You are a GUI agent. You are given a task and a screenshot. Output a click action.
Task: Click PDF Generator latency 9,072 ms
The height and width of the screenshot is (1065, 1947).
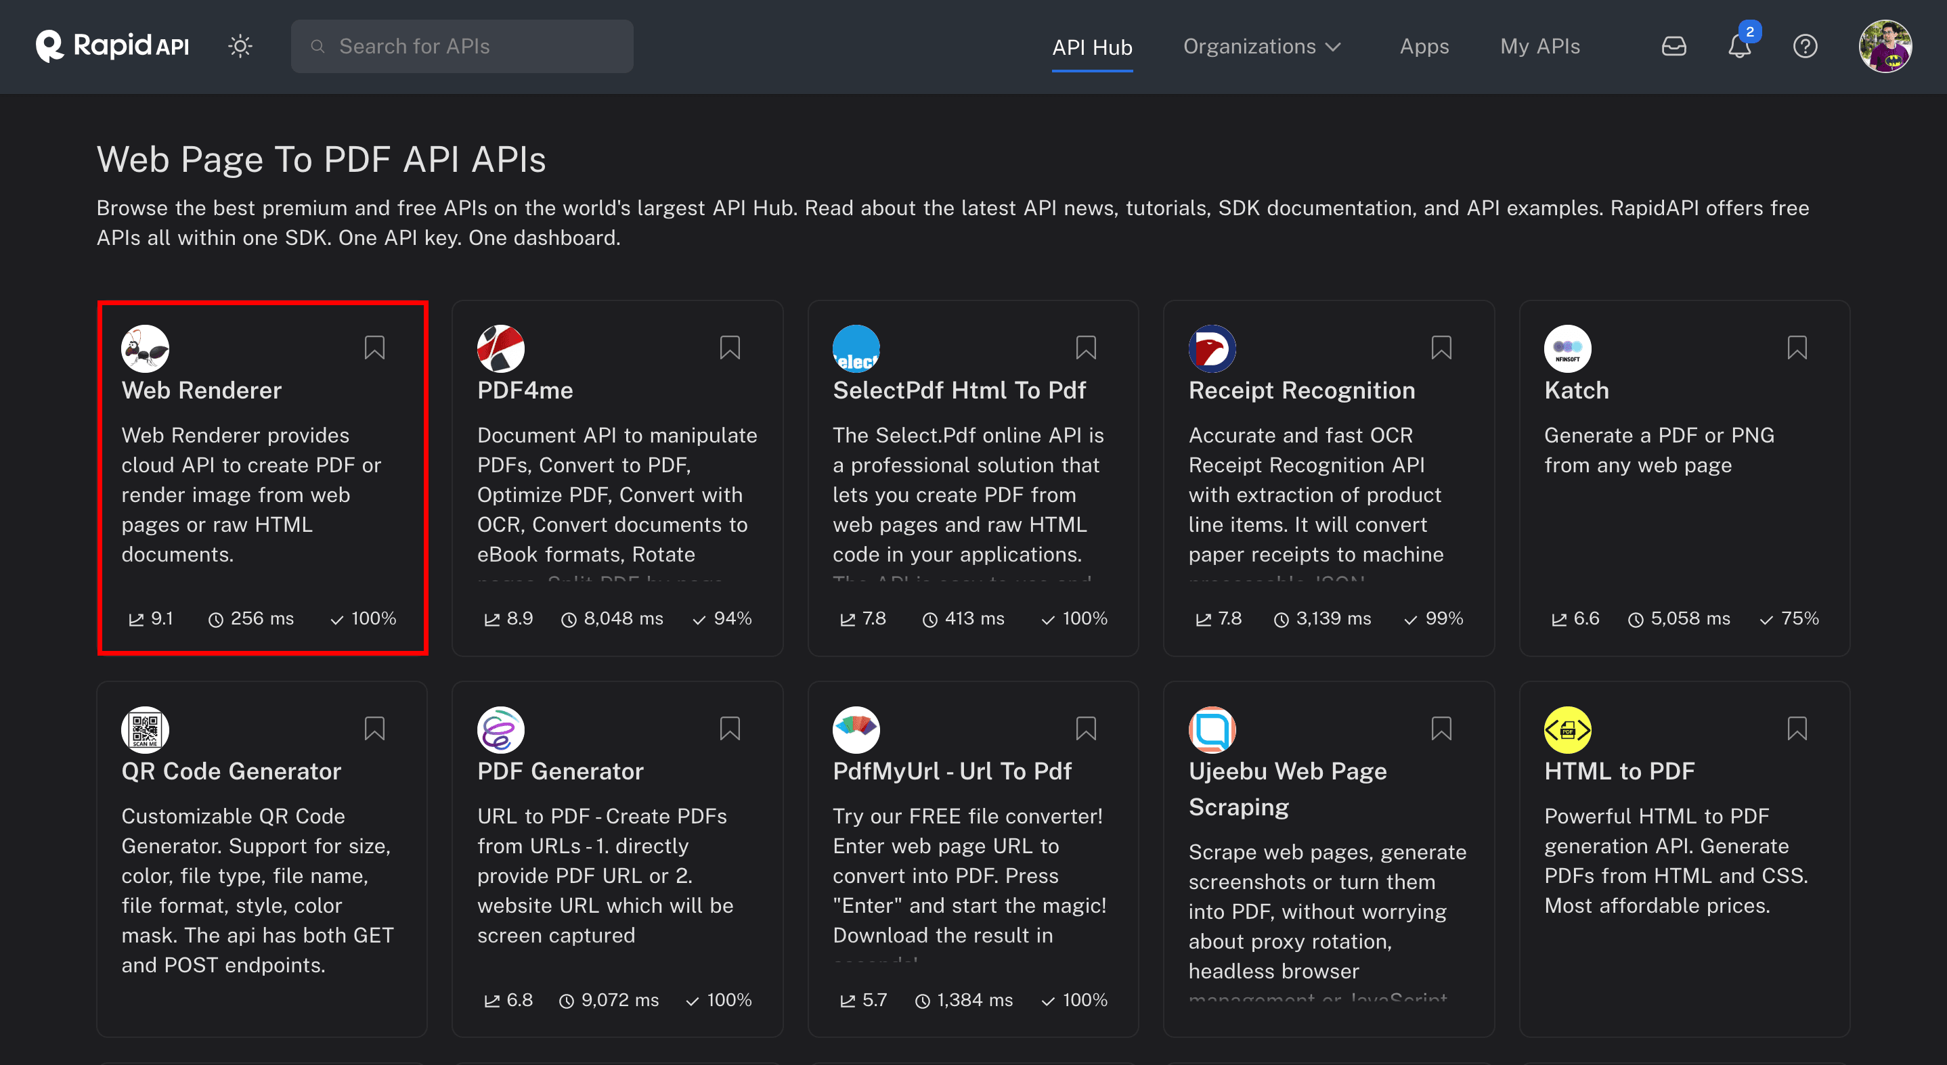[x=609, y=1000]
